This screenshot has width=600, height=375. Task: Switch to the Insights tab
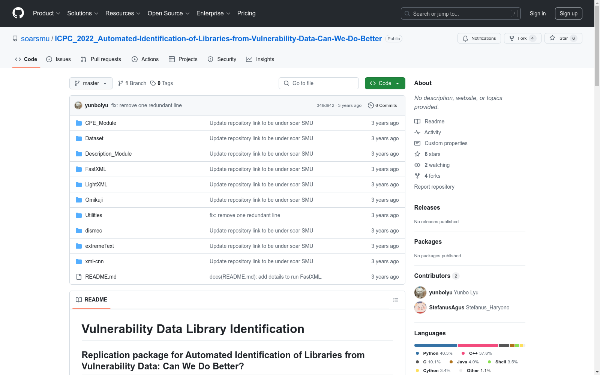(260, 59)
